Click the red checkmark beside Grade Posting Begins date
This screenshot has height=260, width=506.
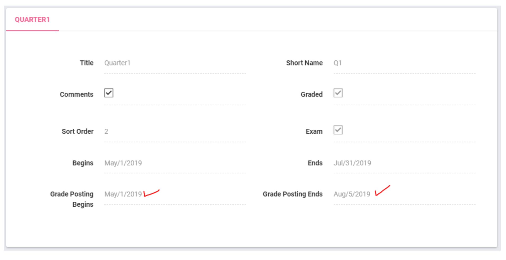tap(151, 193)
